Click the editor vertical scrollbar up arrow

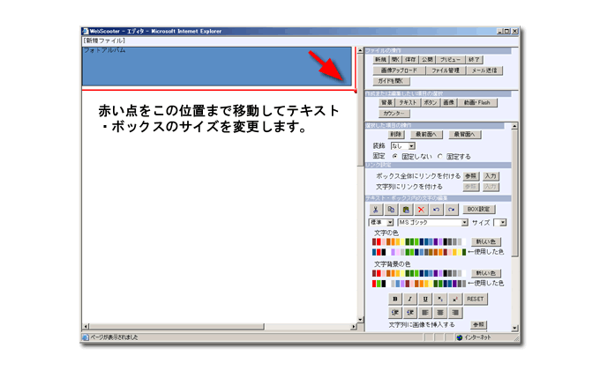coord(360,50)
